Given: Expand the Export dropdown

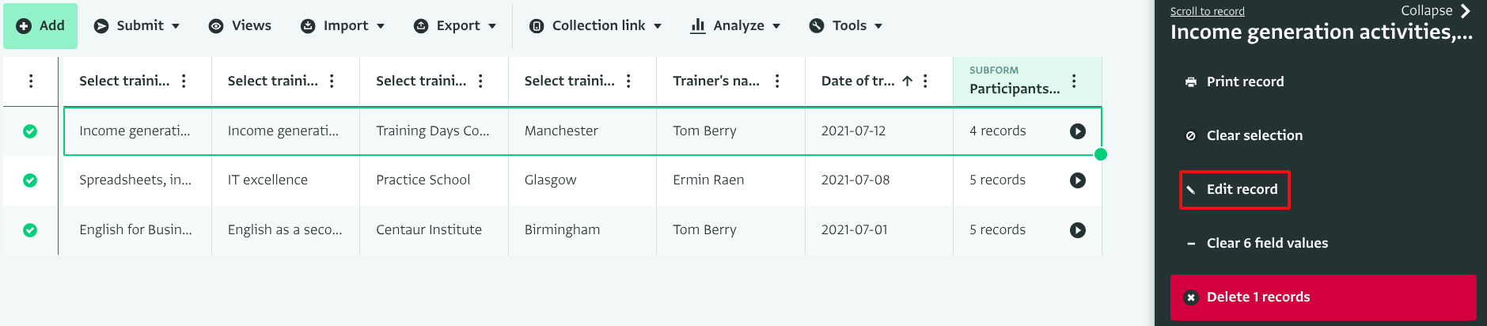Looking at the screenshot, I should (455, 25).
